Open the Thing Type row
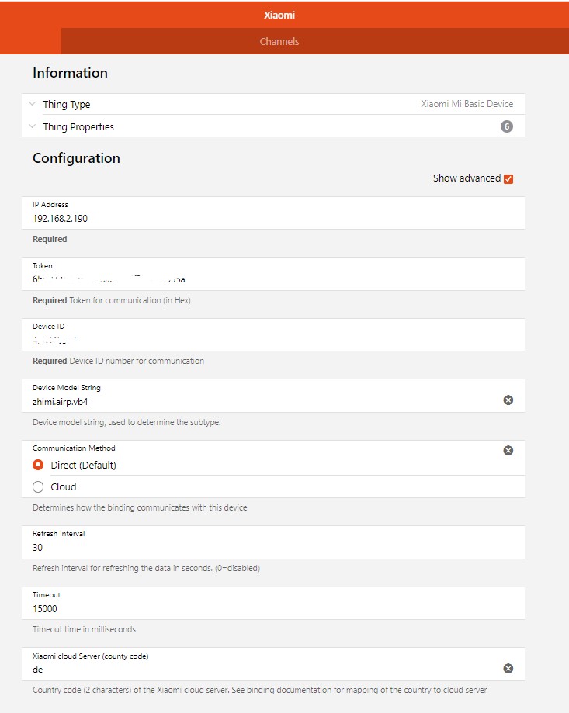This screenshot has width=569, height=713. pyautogui.click(x=273, y=104)
